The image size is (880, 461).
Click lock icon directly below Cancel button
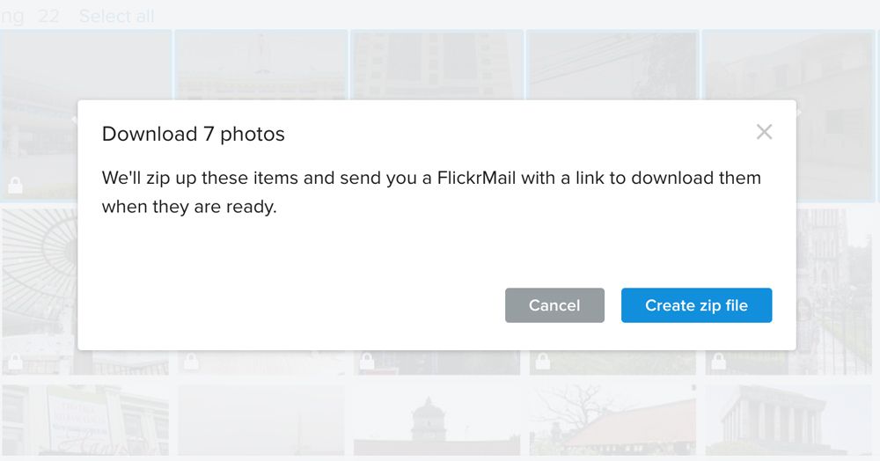click(543, 362)
